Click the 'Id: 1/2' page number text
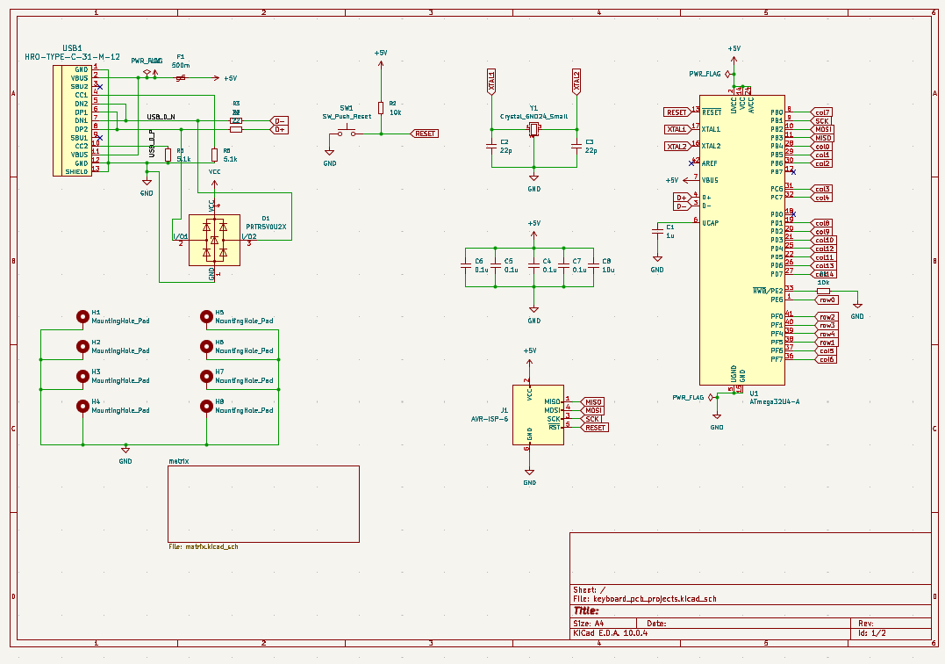This screenshot has width=945, height=664. [x=872, y=633]
